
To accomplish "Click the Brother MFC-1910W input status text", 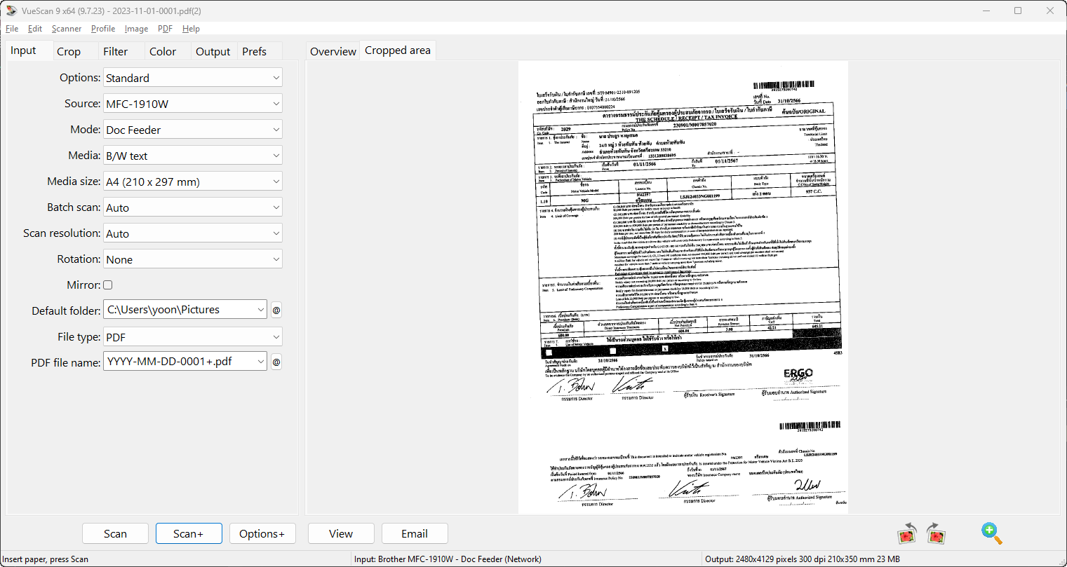I will coord(448,559).
